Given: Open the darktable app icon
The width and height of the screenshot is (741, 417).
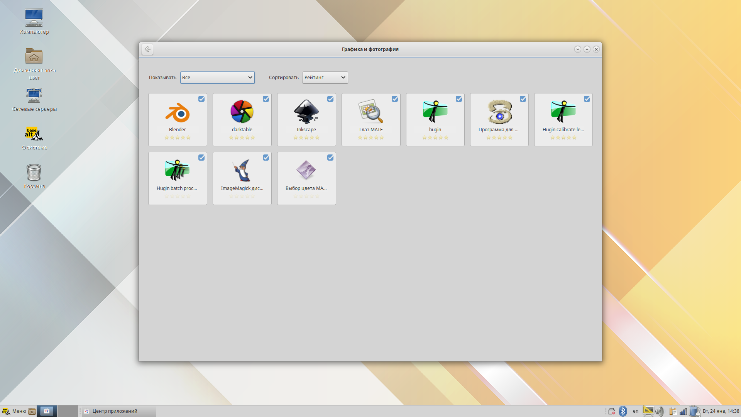Looking at the screenshot, I should pyautogui.click(x=242, y=112).
